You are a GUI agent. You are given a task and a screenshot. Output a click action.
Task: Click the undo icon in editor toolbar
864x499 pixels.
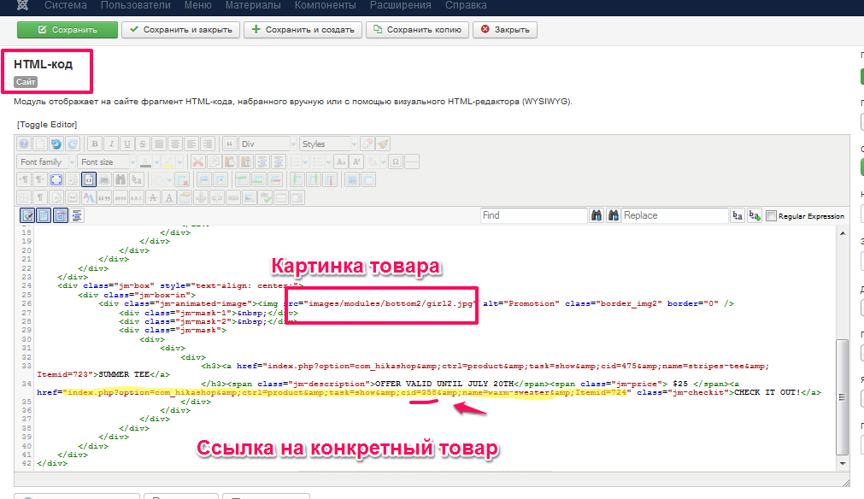coord(56,144)
